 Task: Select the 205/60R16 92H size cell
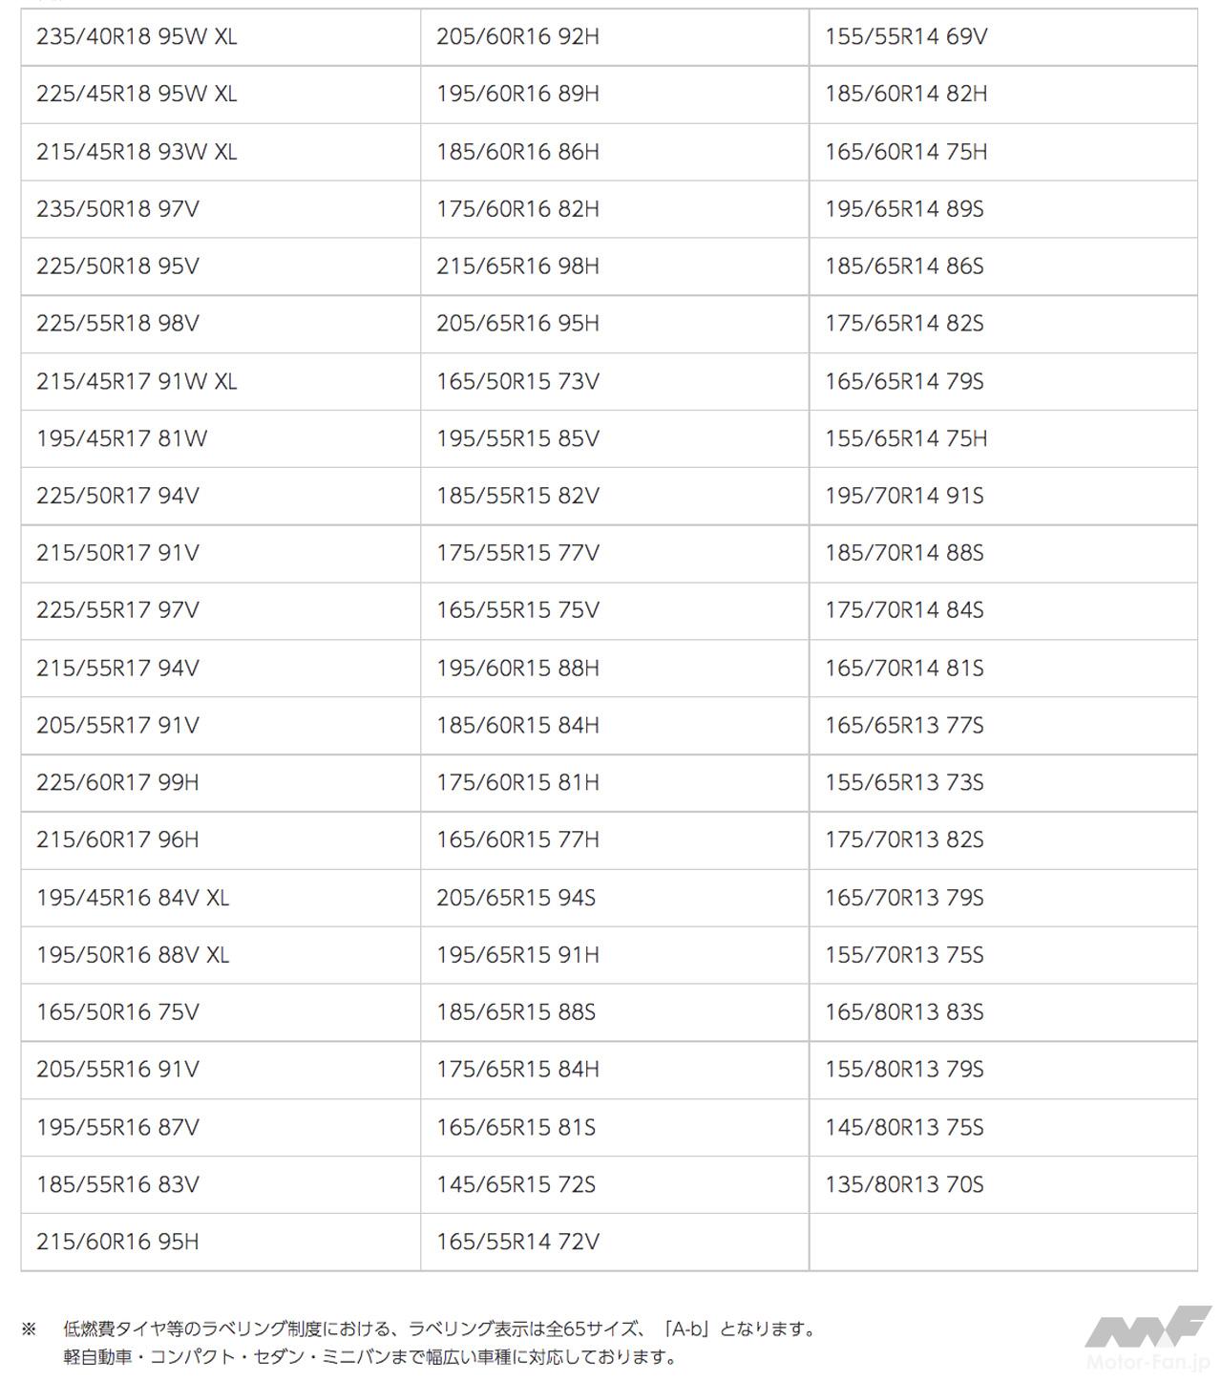517,37
